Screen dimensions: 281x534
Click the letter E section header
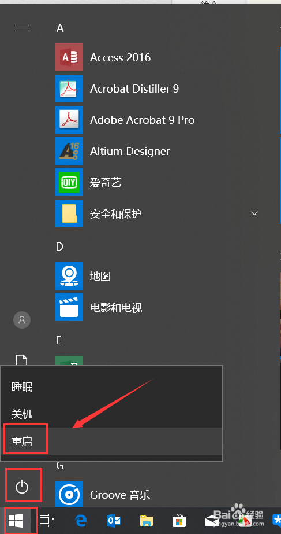click(x=58, y=340)
